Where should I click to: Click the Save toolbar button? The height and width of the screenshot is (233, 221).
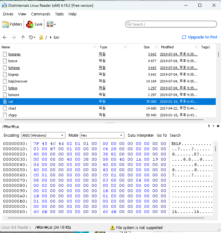[x=34, y=24]
